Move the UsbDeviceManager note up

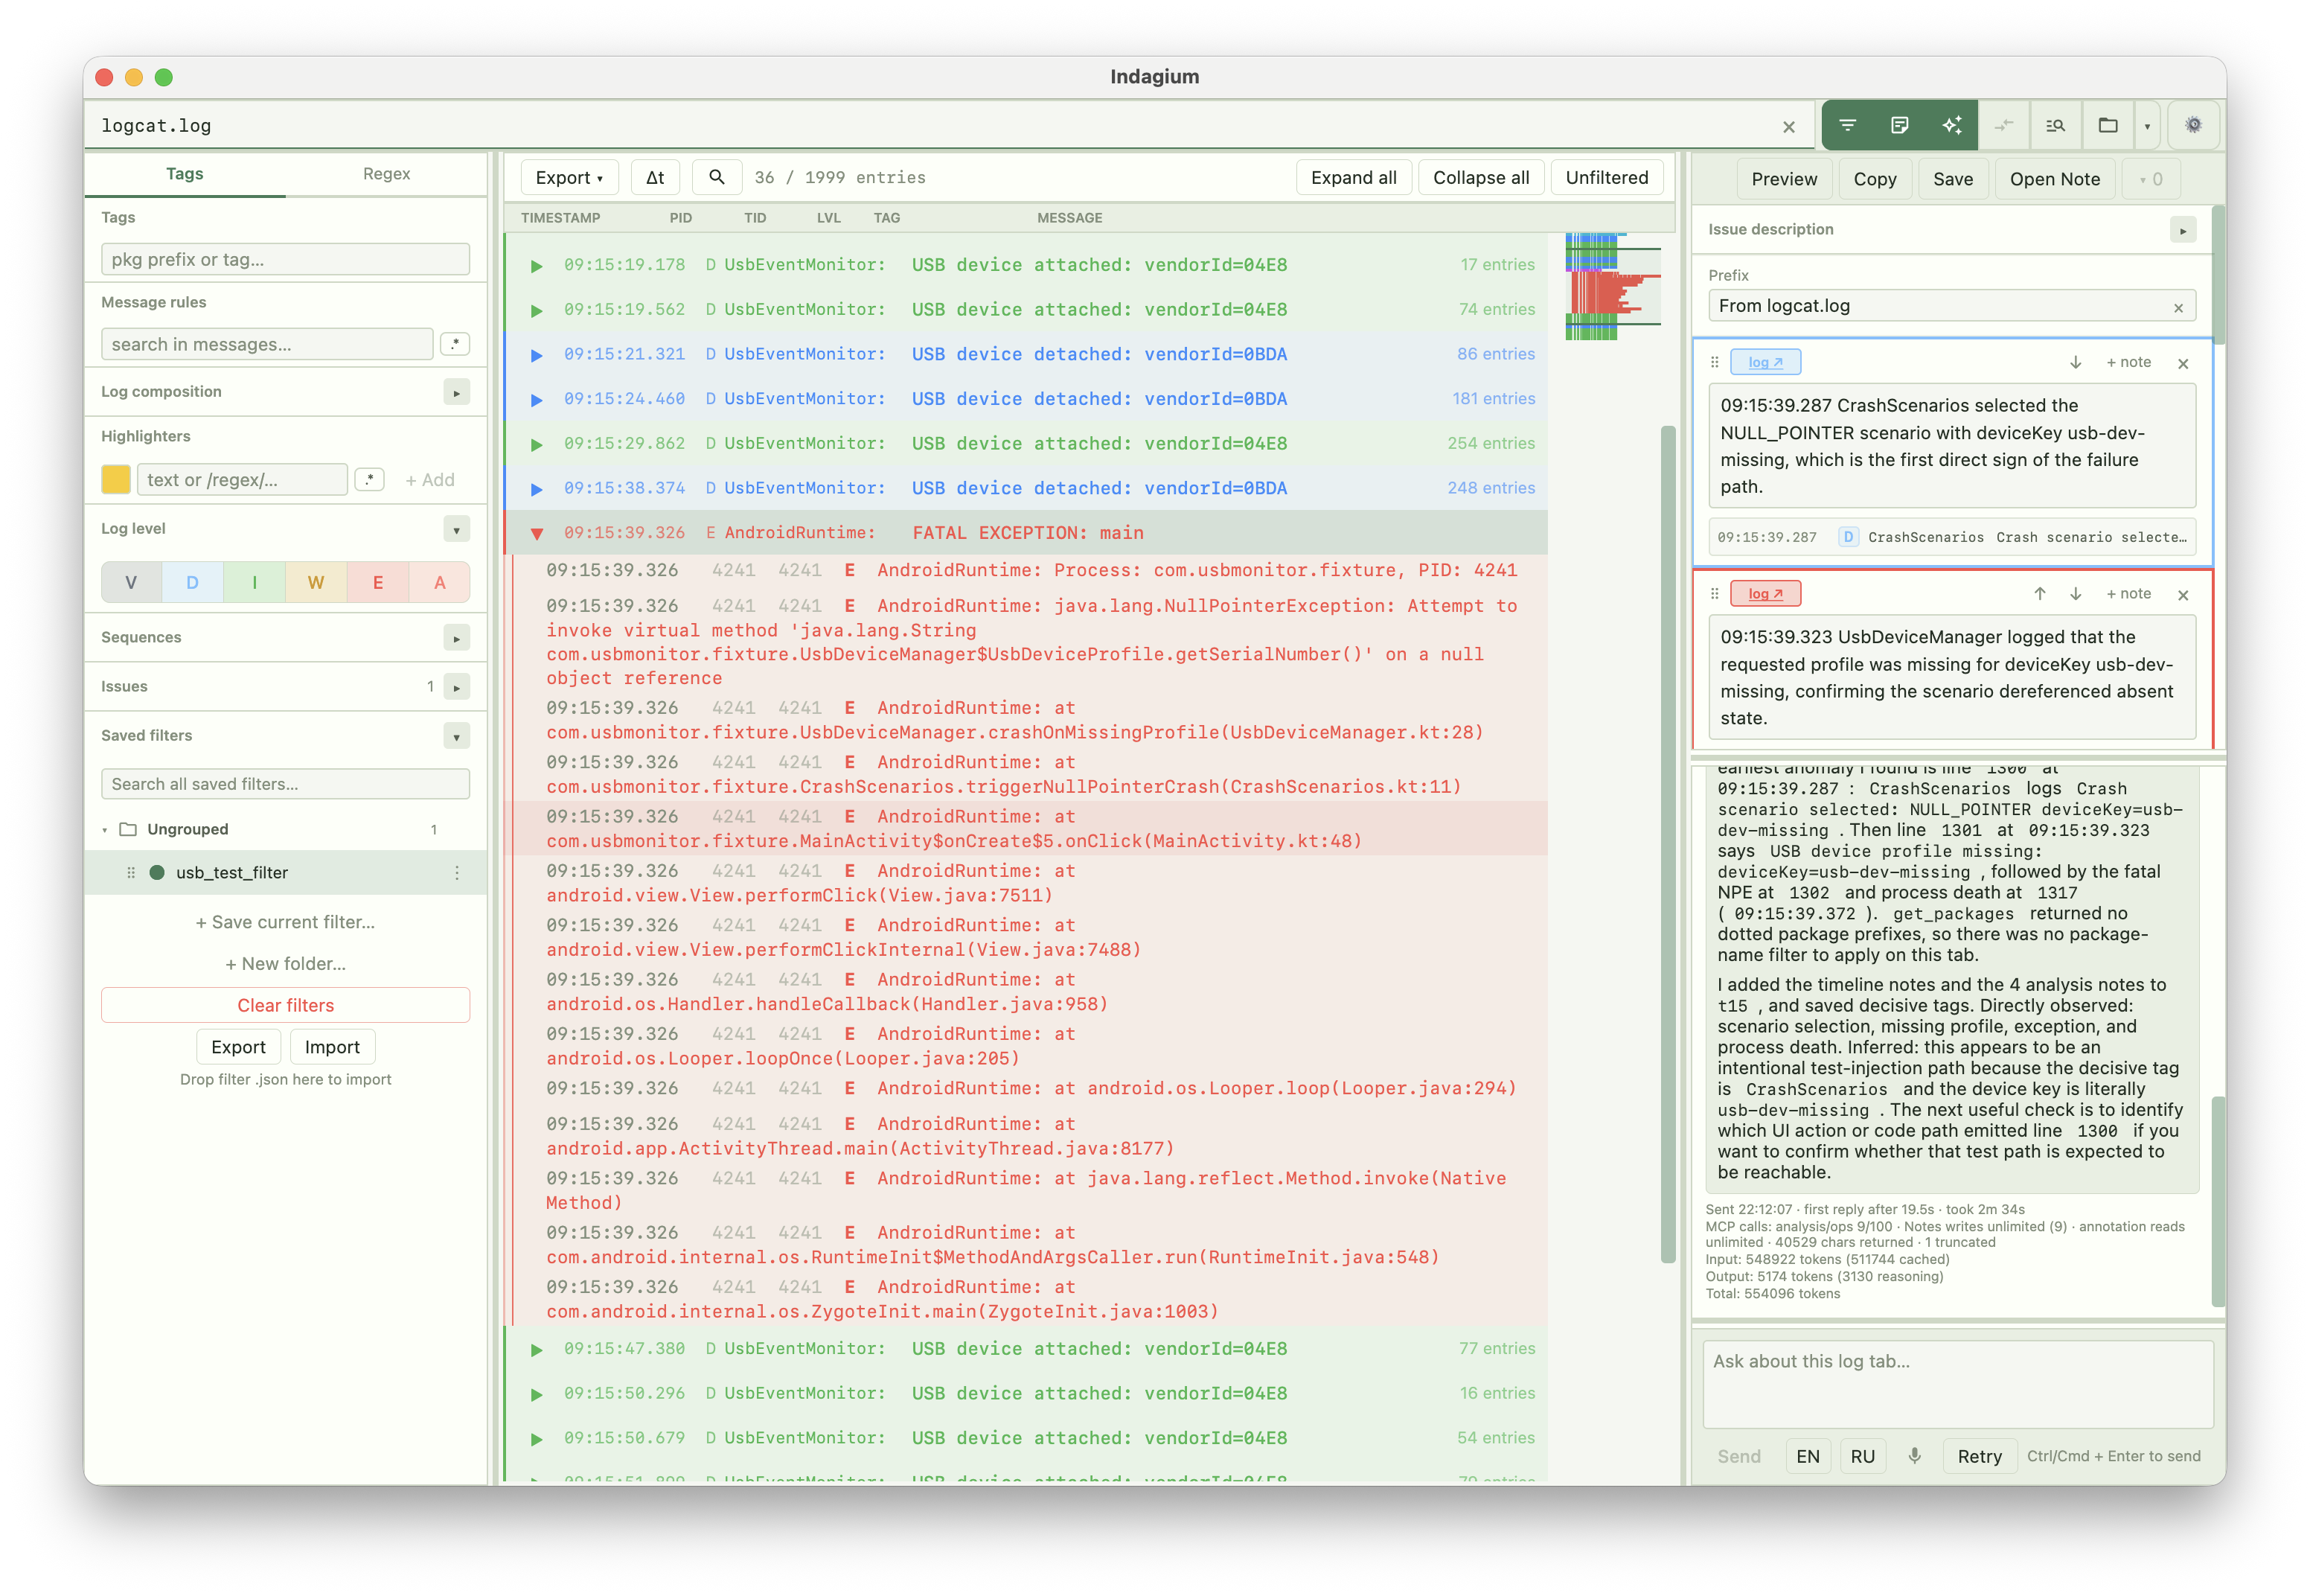point(2040,594)
